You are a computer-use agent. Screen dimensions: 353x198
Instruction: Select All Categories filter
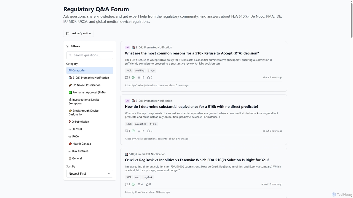[x=90, y=70]
